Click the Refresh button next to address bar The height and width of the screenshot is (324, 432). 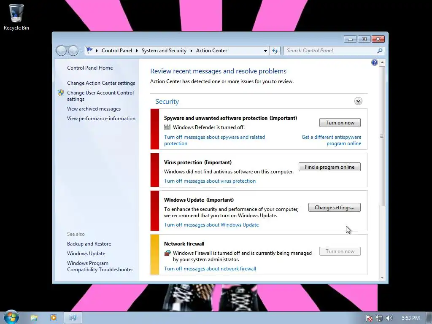pos(275,51)
